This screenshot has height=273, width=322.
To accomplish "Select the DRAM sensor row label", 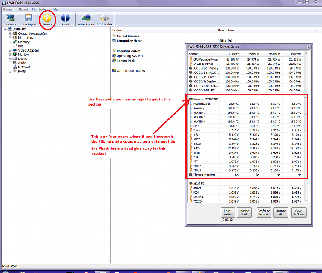I will (x=197, y=188).
